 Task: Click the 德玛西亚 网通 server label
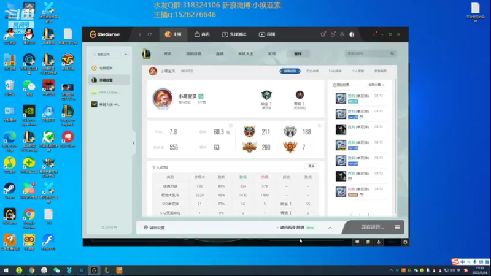click(x=292, y=228)
